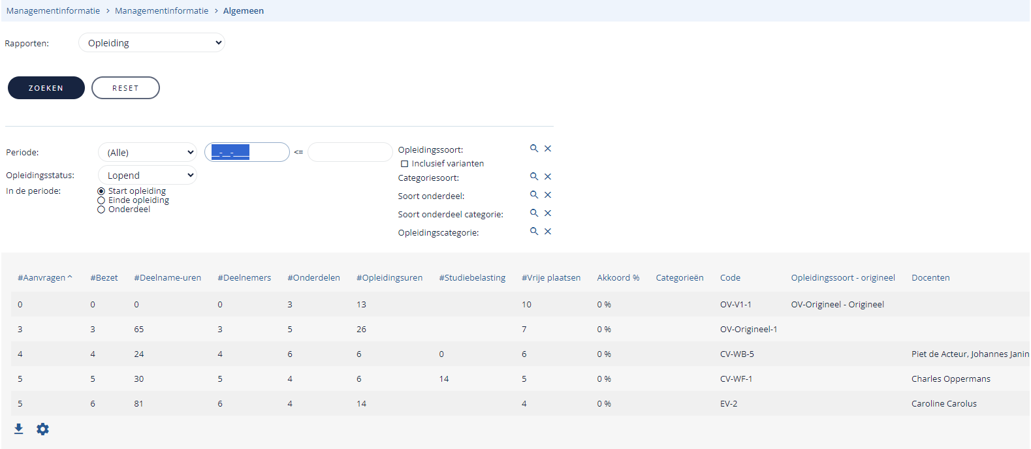Clear the Opleidingssoort filter with X
Viewport: 1031px width, 449px height.
[x=548, y=149]
